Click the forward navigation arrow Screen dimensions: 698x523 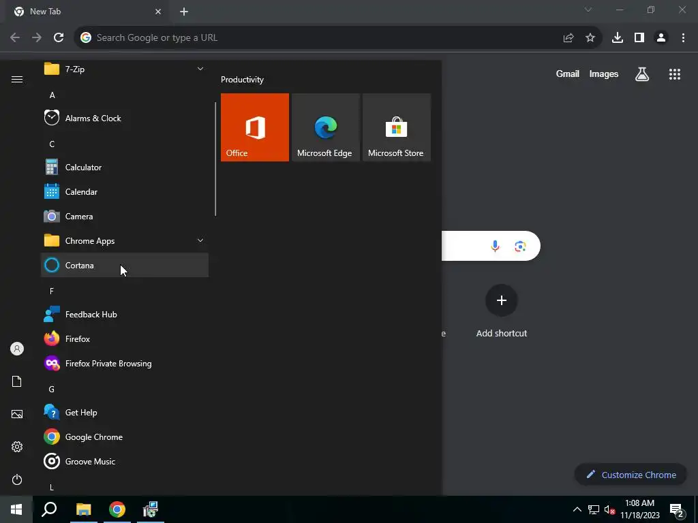(x=37, y=38)
